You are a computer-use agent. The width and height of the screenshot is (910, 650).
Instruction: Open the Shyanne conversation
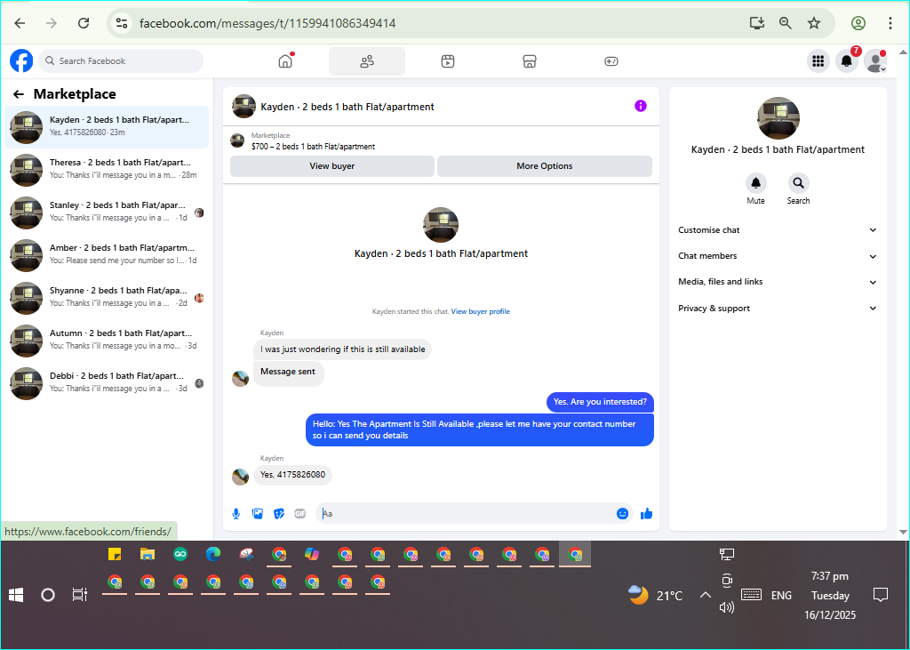[107, 297]
